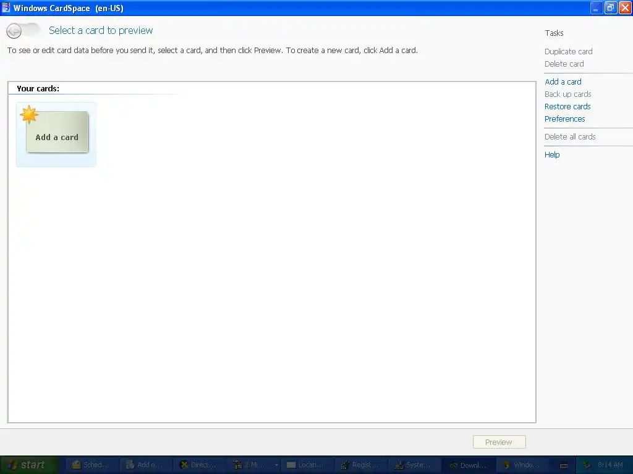
Task: Click the Preview button
Action: [x=499, y=442]
